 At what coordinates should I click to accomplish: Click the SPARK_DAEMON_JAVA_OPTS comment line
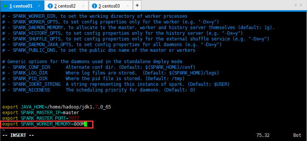tap(112, 45)
